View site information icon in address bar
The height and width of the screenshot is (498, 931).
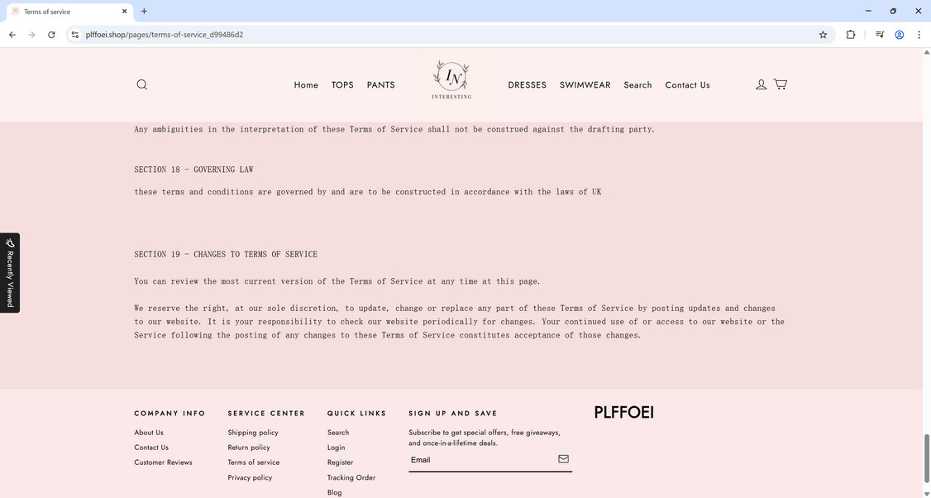tap(74, 35)
